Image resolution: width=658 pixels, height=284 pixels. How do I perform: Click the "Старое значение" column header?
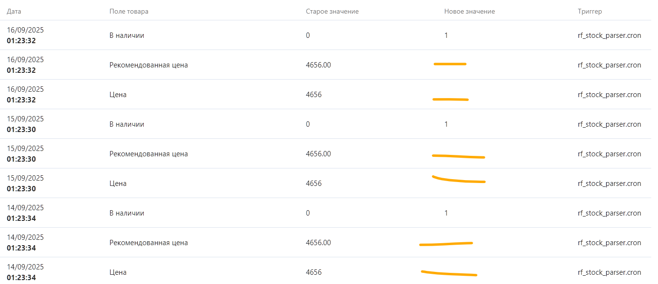[x=332, y=11]
